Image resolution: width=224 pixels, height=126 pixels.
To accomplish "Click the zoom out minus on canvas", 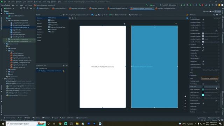I will pyautogui.click(x=185, y=104).
